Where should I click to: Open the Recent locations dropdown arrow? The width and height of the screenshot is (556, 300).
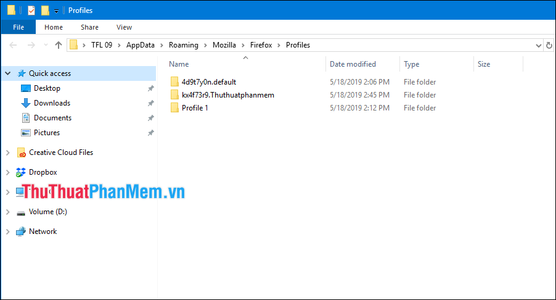(46, 45)
